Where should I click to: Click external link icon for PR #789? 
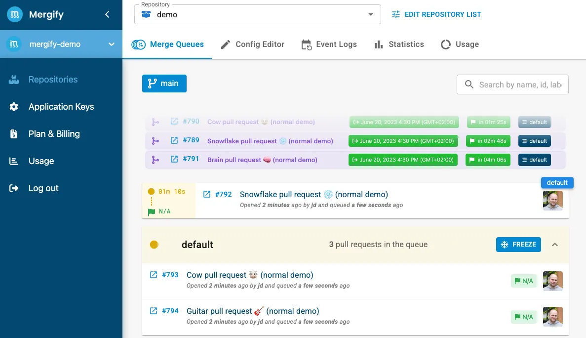[x=174, y=140]
